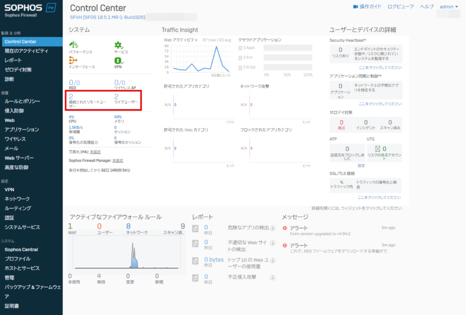Screen dimensions: 466x315
Task: Open ネットワーク in the sidebar
Action: tap(17, 199)
